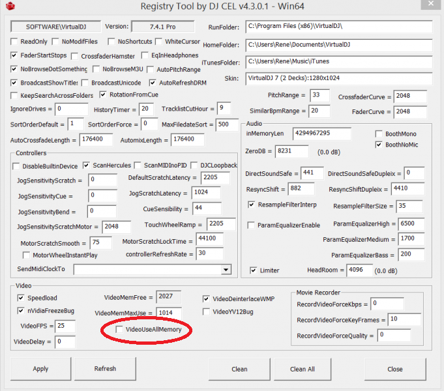This screenshot has height=391, width=444.
Task: Click the iTunesFolder path field
Action: point(339,62)
